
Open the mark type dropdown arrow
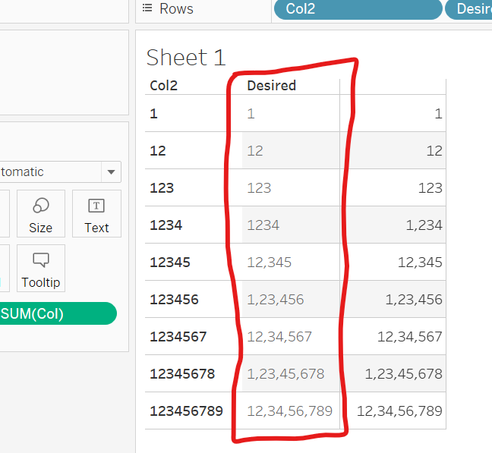111,171
